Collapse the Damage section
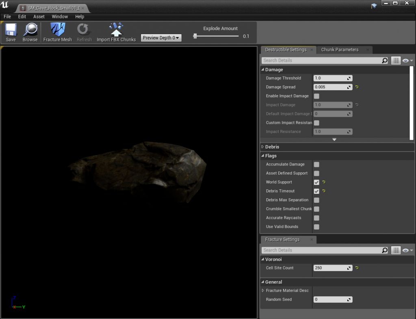The width and height of the screenshot is (416, 319). click(263, 69)
